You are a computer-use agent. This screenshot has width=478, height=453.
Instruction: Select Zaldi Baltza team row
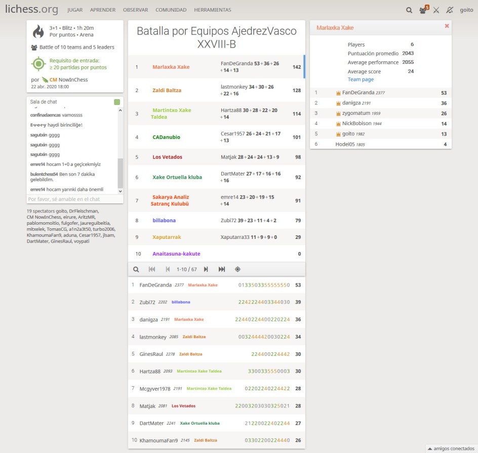pyautogui.click(x=216, y=90)
